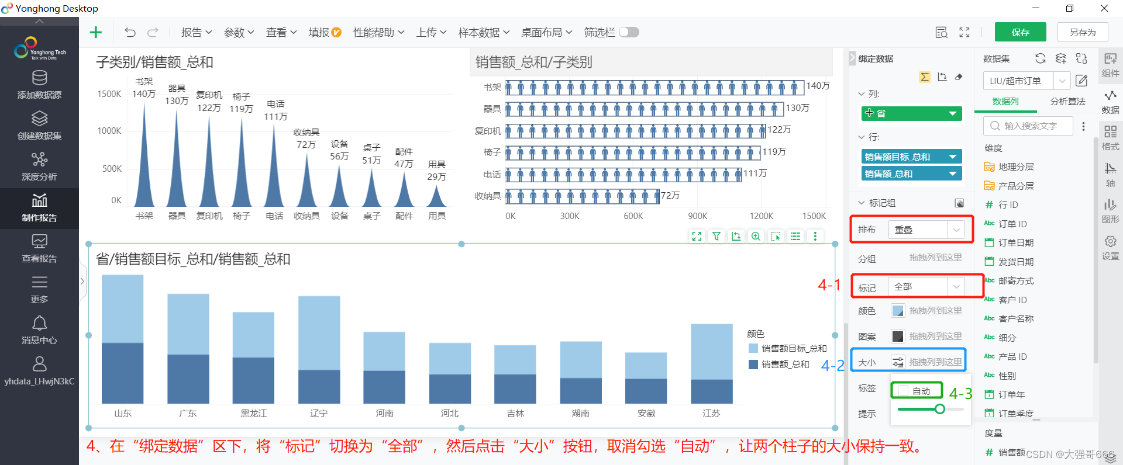Open the 格式 side tab
Viewport: 1123px width, 465px height.
1110,138
